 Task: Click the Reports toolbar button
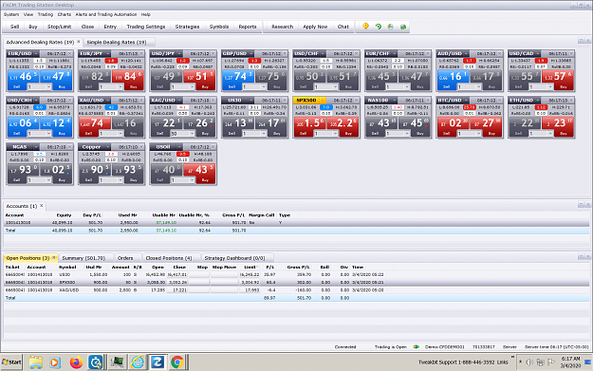click(248, 27)
